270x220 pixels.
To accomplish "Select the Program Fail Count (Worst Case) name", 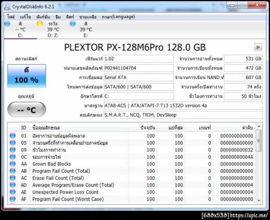I will click(68, 199).
